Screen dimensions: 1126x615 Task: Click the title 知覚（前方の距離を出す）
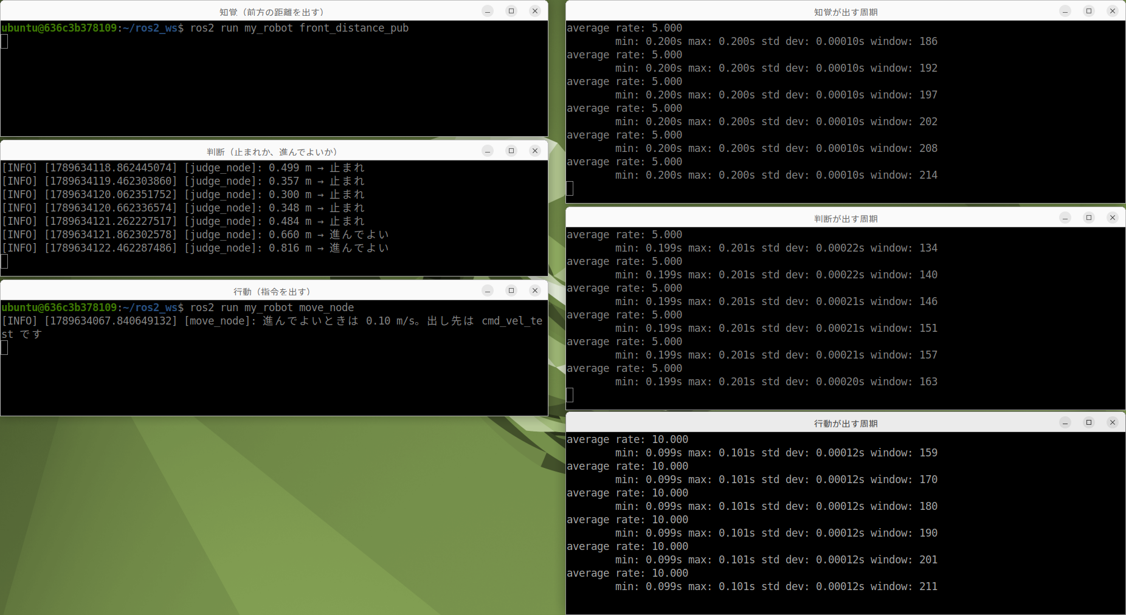272,12
